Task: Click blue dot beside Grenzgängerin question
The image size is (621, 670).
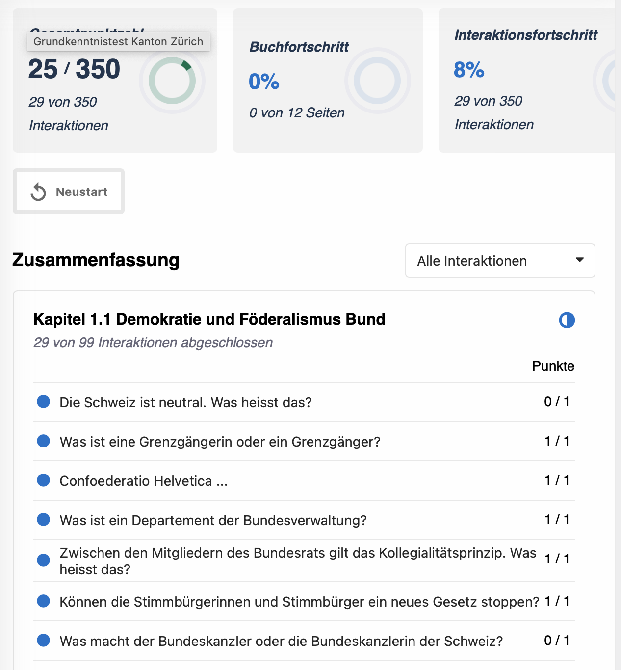Action: pos(44,441)
